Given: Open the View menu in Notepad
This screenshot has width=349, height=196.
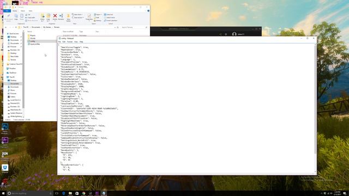Looking at the screenshot, I should [x=76, y=42].
